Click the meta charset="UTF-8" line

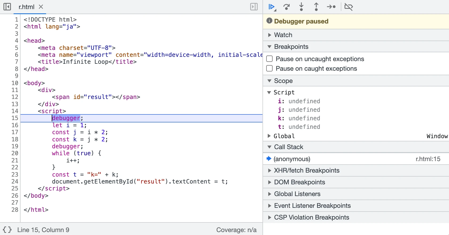coord(76,48)
